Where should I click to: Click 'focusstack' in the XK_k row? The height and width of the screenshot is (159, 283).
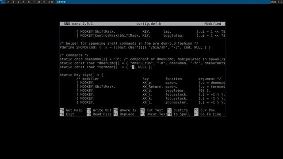click(176, 98)
